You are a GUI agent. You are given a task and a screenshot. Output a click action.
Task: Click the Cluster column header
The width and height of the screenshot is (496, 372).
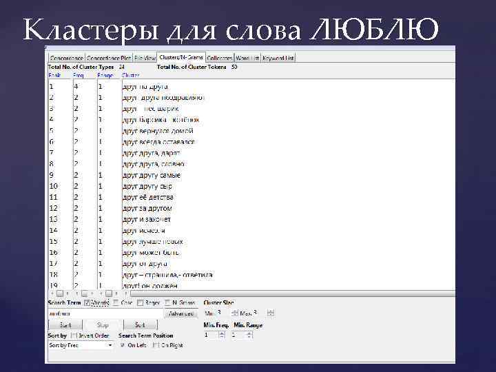(x=130, y=75)
